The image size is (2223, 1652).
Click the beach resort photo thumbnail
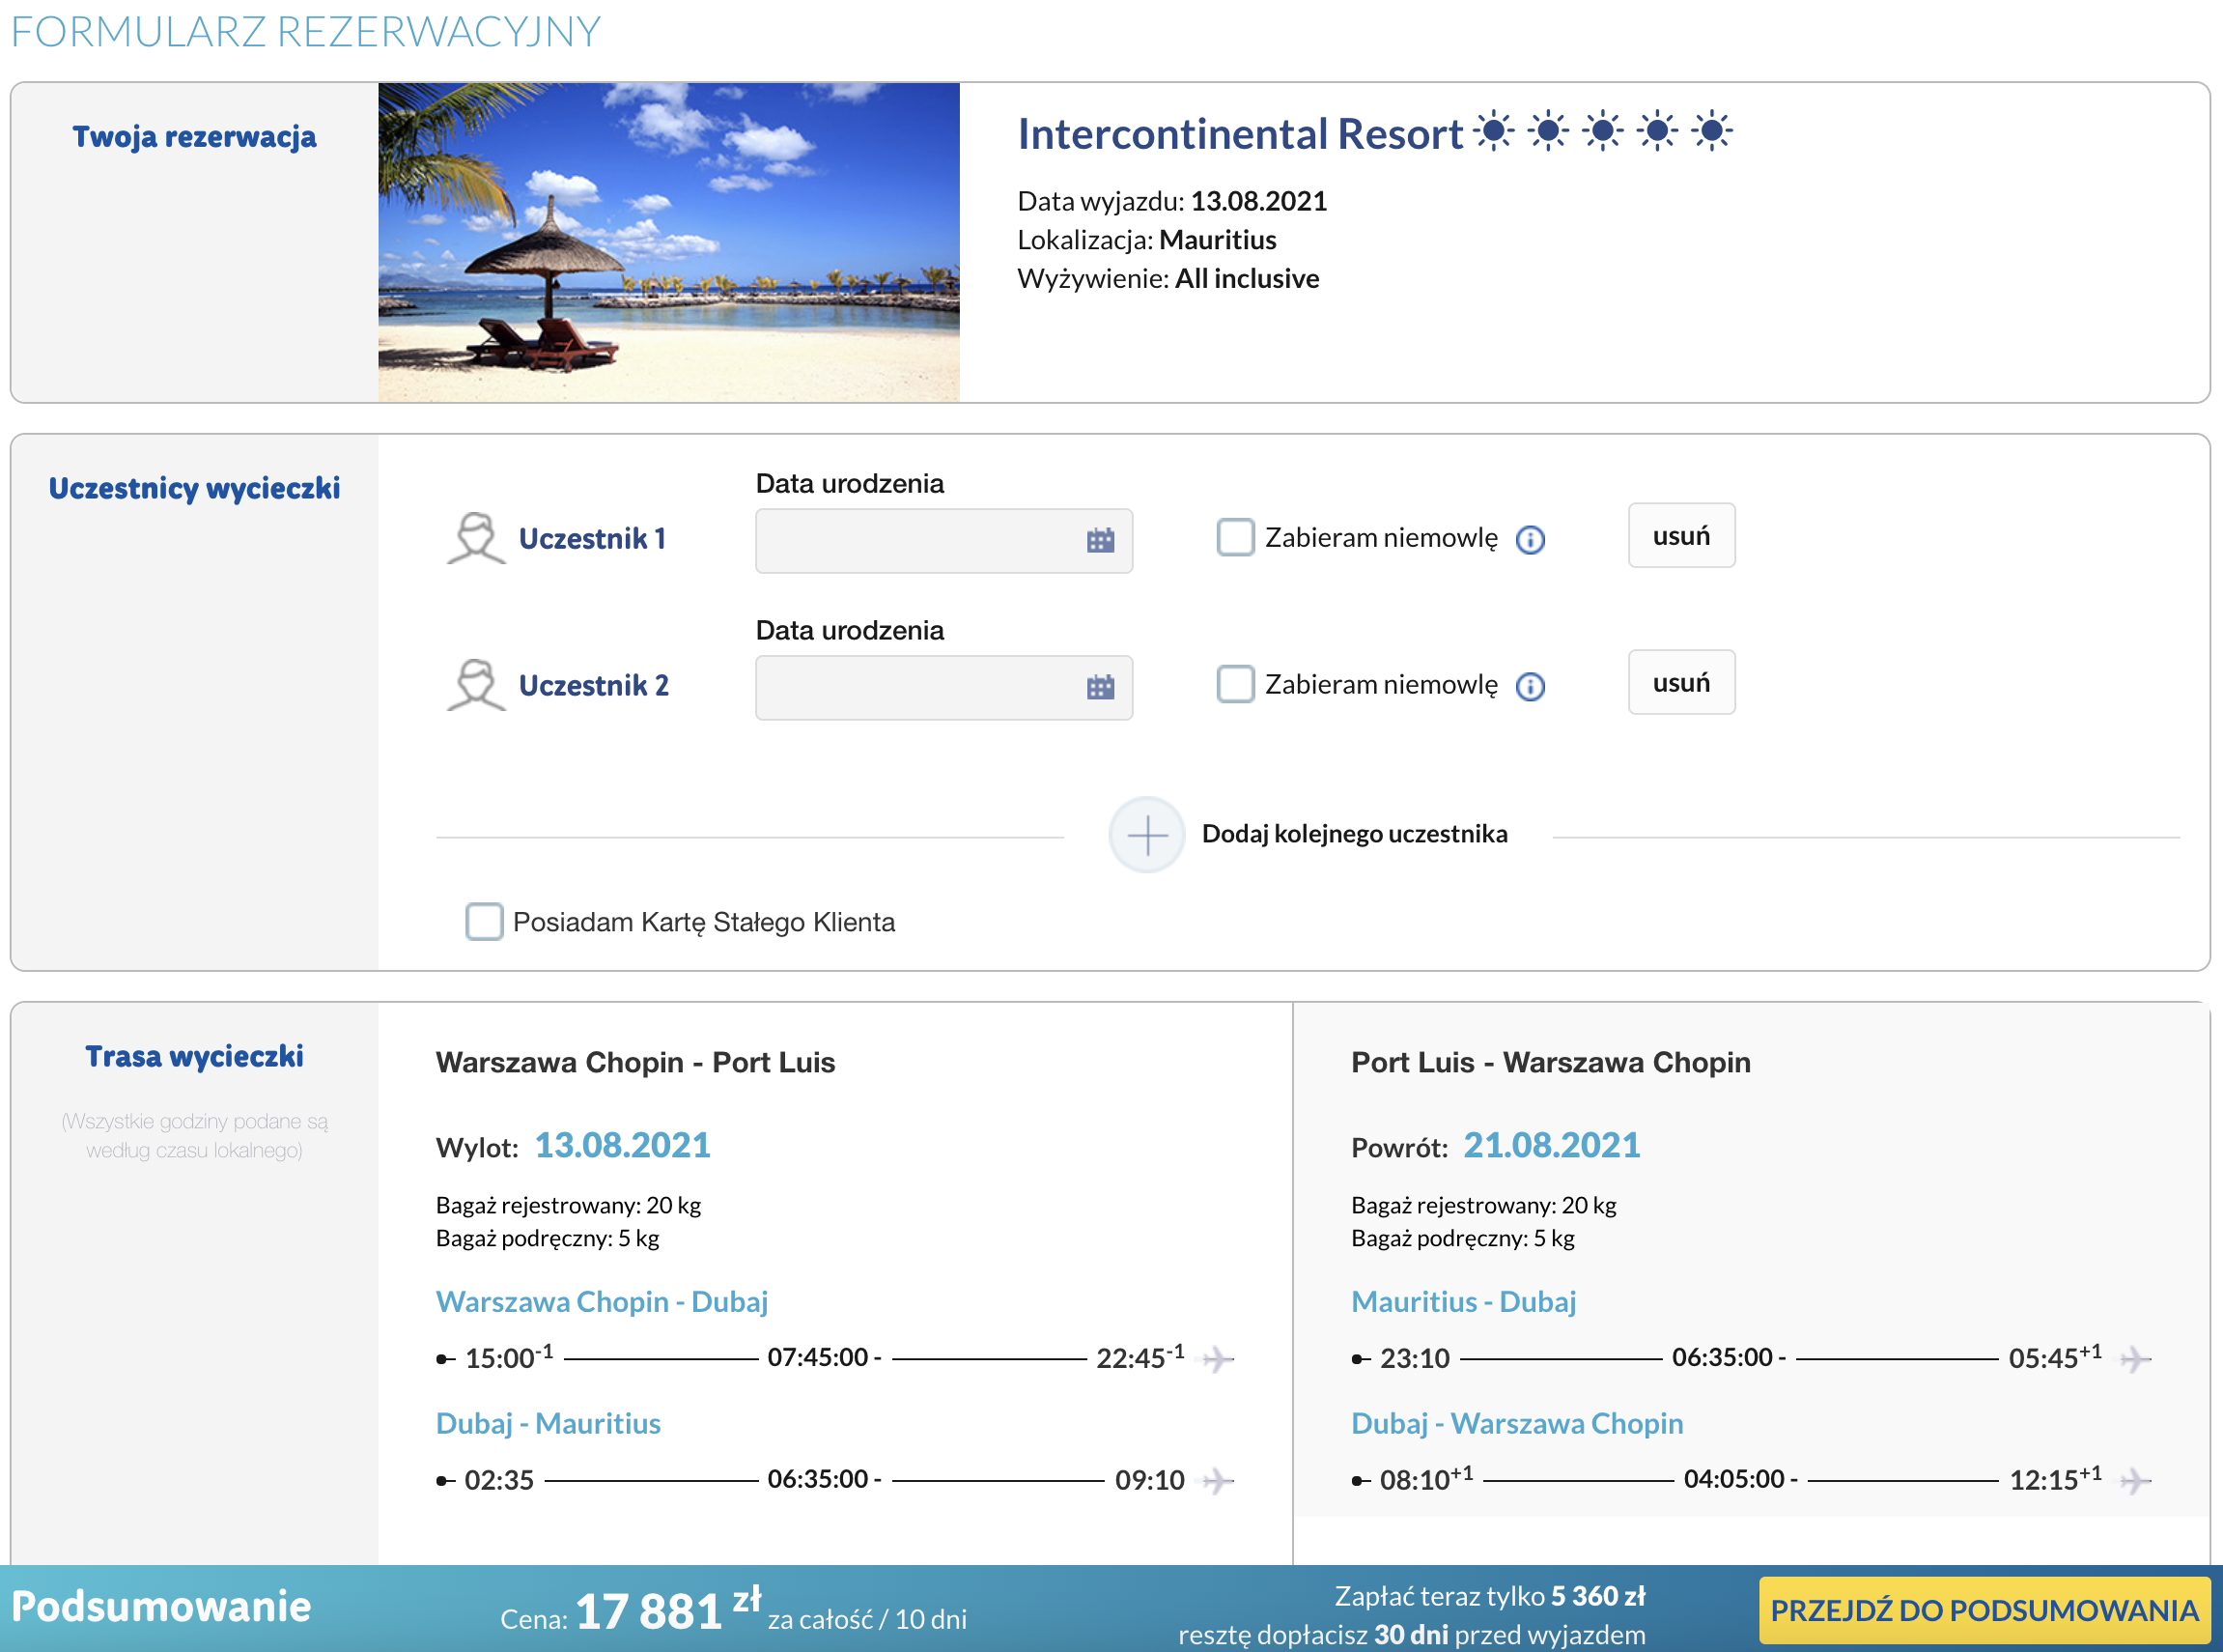668,243
